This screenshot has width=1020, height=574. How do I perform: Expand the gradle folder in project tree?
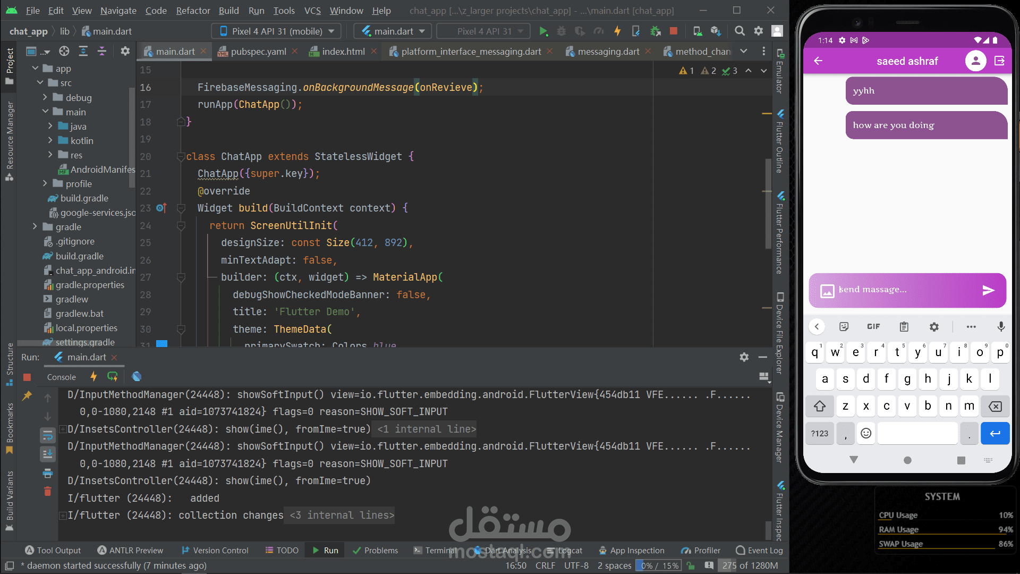click(35, 226)
